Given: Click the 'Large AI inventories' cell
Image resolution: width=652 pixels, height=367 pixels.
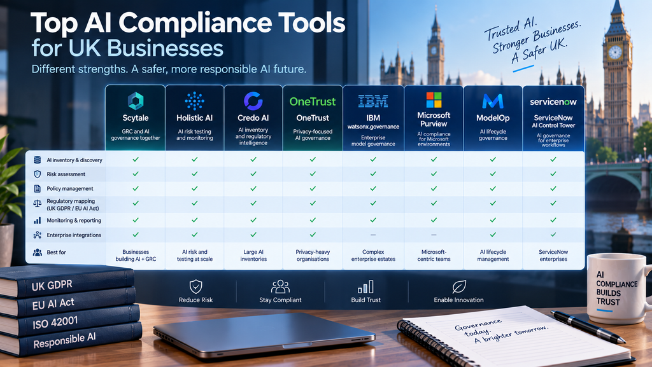Looking at the screenshot, I should 253,255.
